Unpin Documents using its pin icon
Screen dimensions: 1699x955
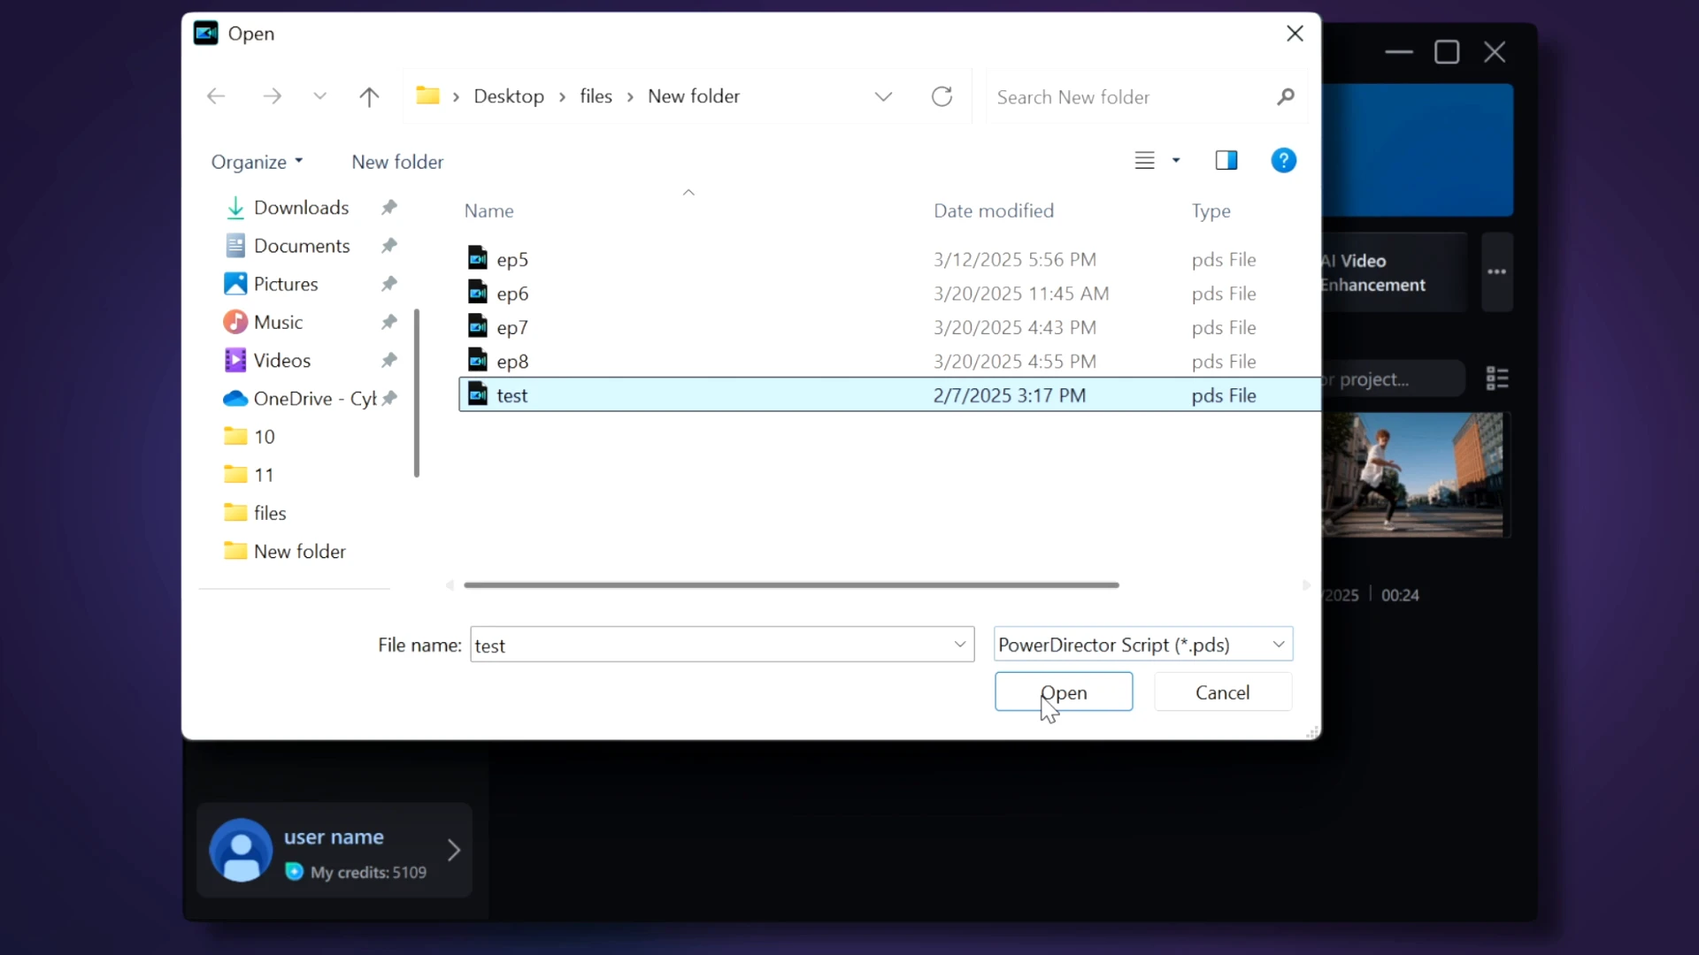point(389,245)
